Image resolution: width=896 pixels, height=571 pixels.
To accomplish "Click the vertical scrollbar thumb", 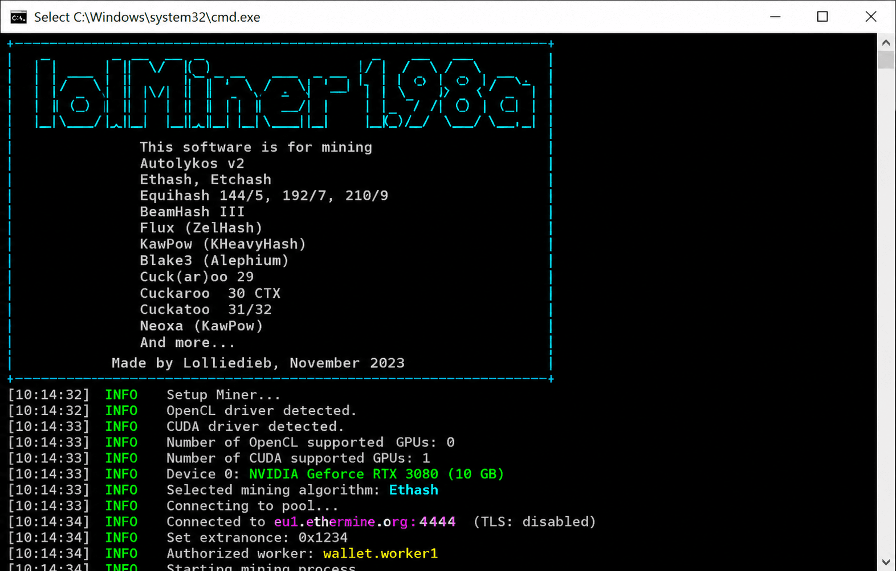I will click(x=886, y=60).
